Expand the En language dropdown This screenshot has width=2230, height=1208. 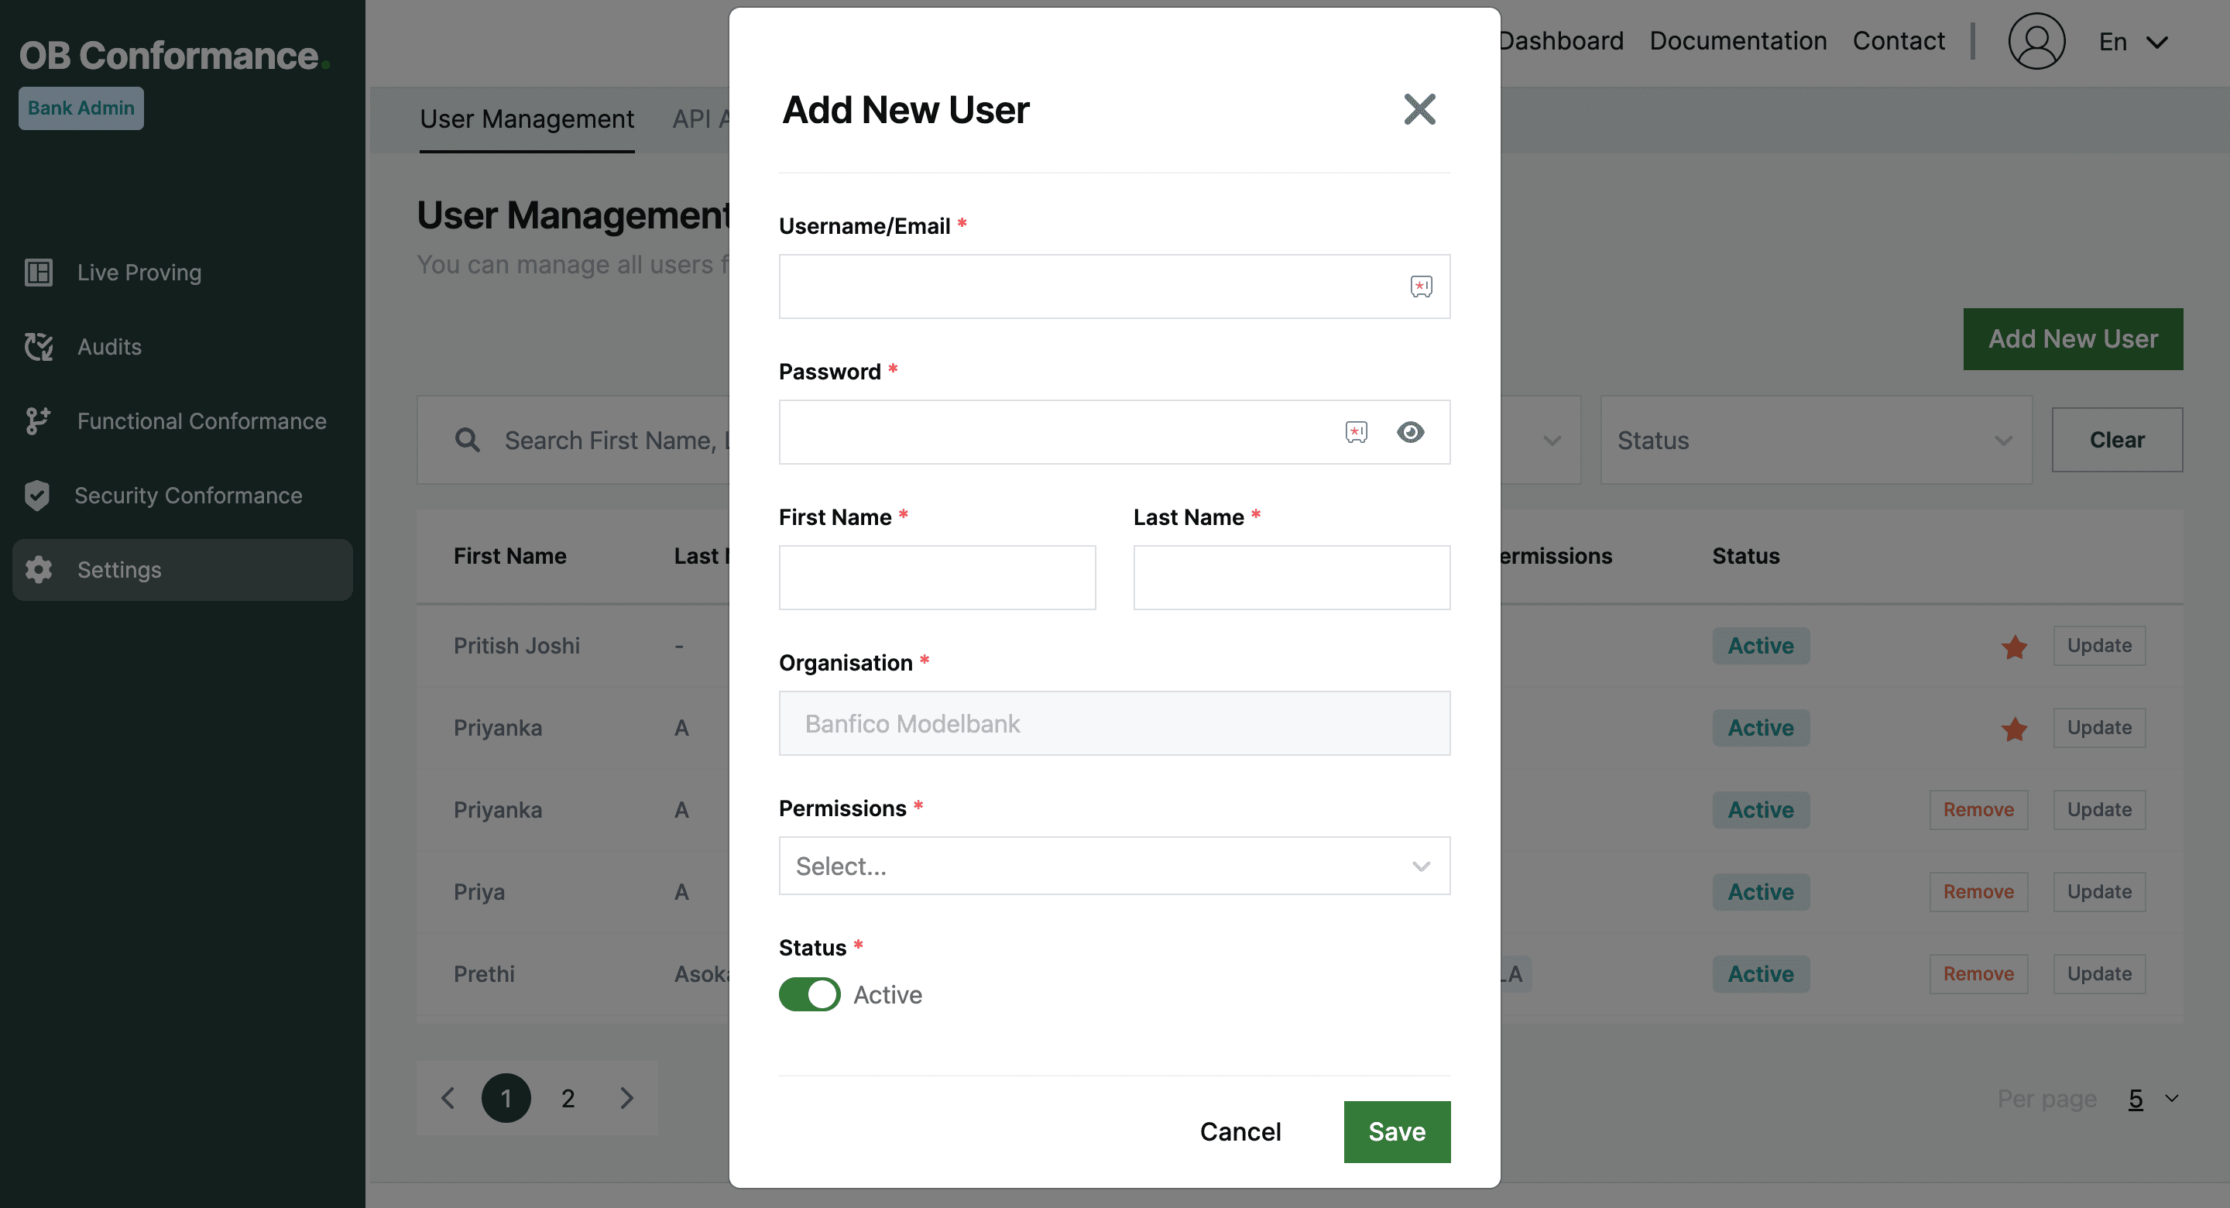pyautogui.click(x=2132, y=42)
